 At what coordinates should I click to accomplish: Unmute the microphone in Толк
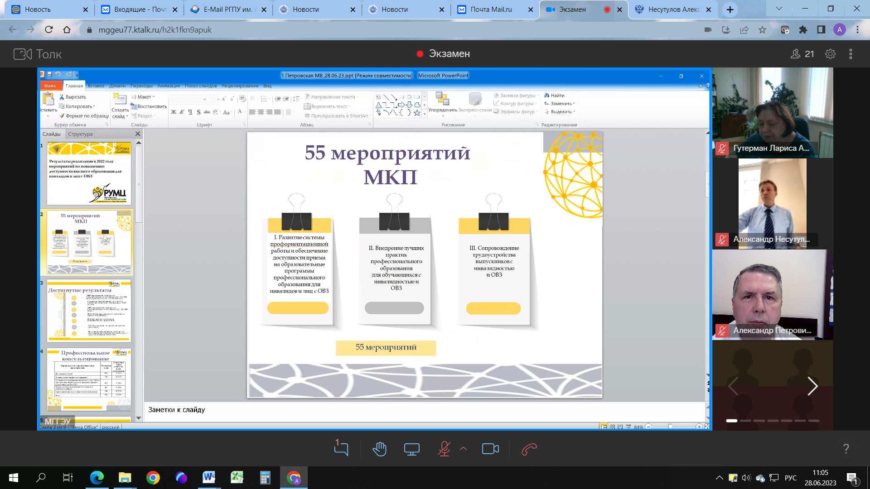pyautogui.click(x=444, y=449)
